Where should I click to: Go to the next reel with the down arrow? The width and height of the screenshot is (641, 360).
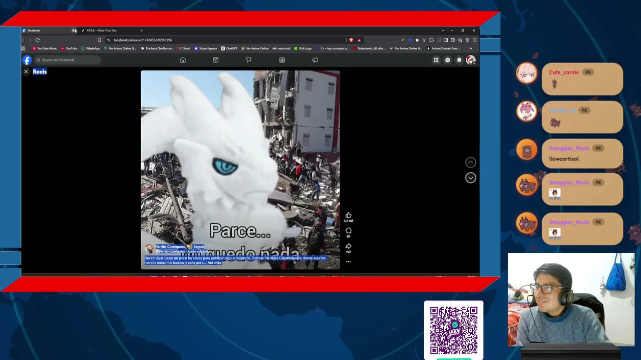click(x=471, y=177)
